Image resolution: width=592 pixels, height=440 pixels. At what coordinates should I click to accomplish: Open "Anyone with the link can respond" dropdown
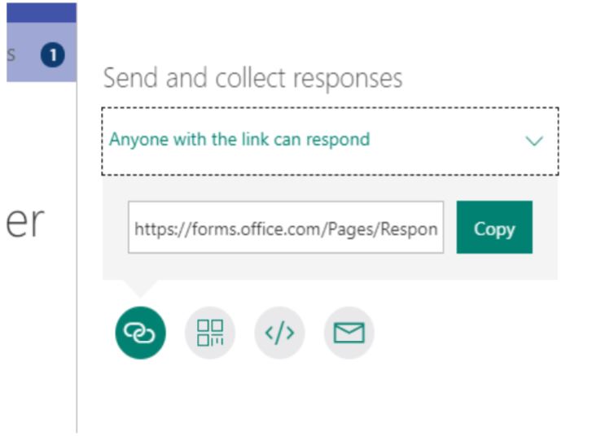click(x=239, y=140)
